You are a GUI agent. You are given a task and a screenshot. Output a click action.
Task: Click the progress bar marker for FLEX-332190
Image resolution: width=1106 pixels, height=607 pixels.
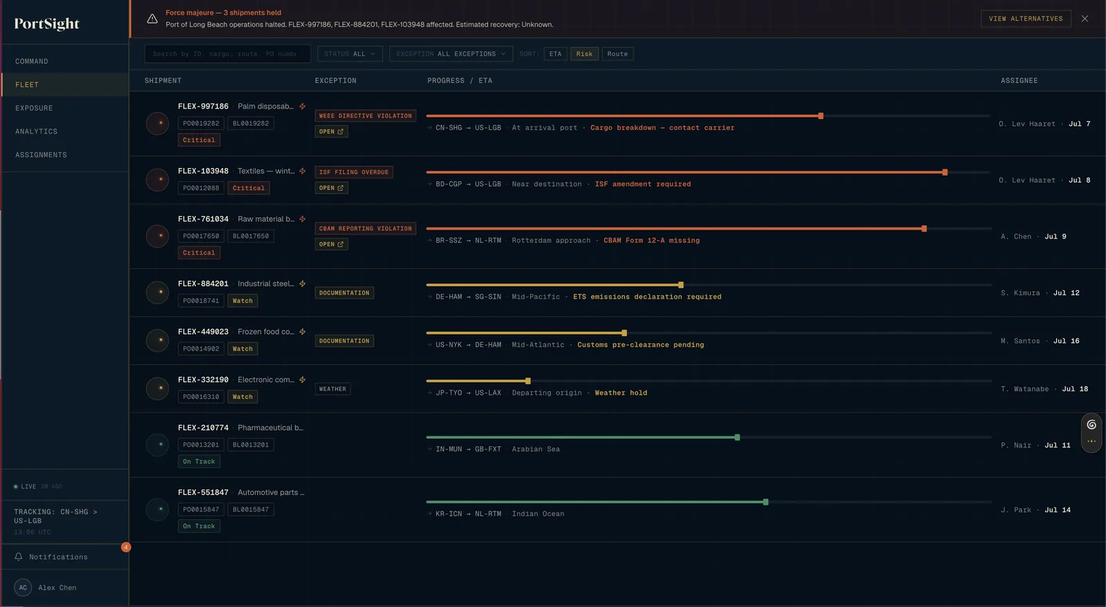point(528,381)
